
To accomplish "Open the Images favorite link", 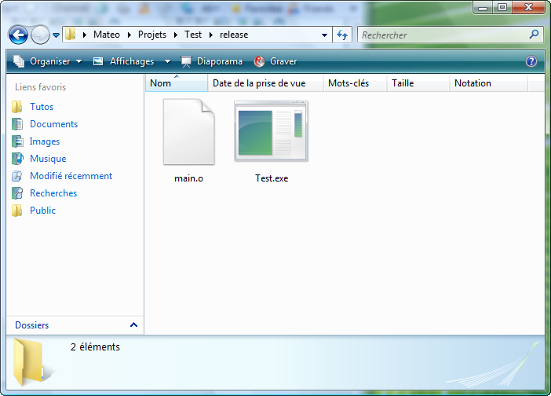I will [x=45, y=141].
